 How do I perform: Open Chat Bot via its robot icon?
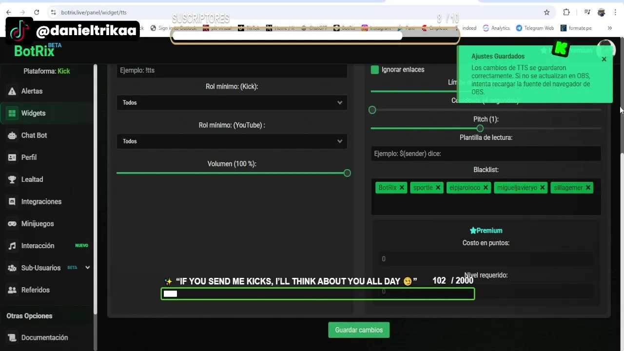point(12,136)
